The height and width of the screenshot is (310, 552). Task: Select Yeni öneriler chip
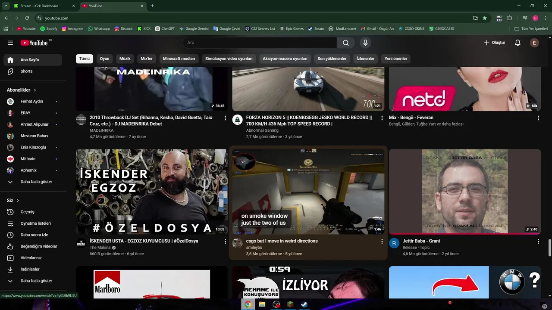[x=396, y=59]
